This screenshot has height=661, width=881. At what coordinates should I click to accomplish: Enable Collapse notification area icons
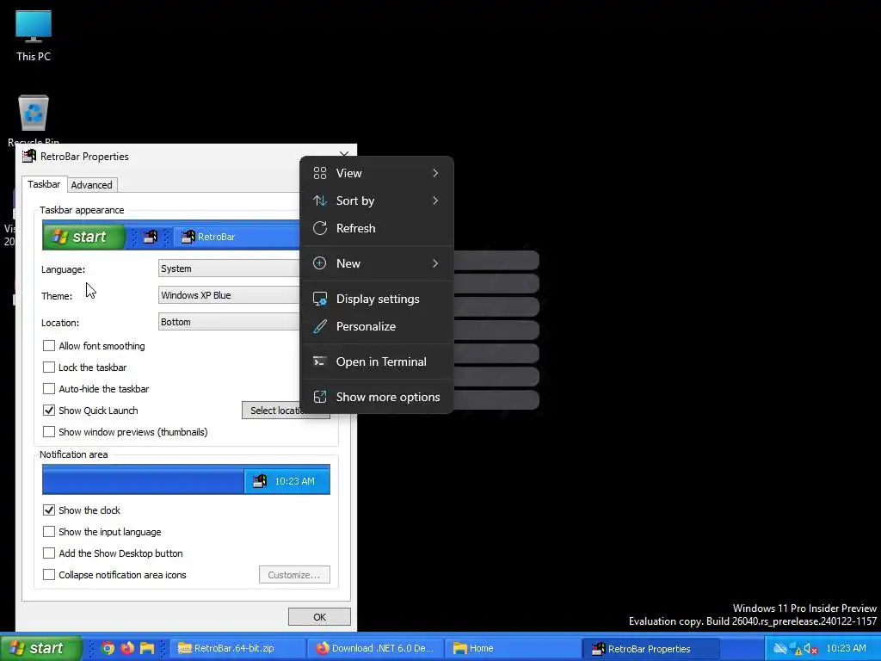click(49, 574)
